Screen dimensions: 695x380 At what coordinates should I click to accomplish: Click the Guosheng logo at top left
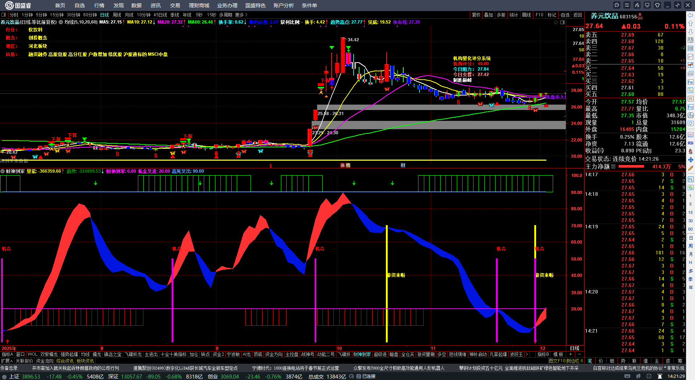point(18,5)
